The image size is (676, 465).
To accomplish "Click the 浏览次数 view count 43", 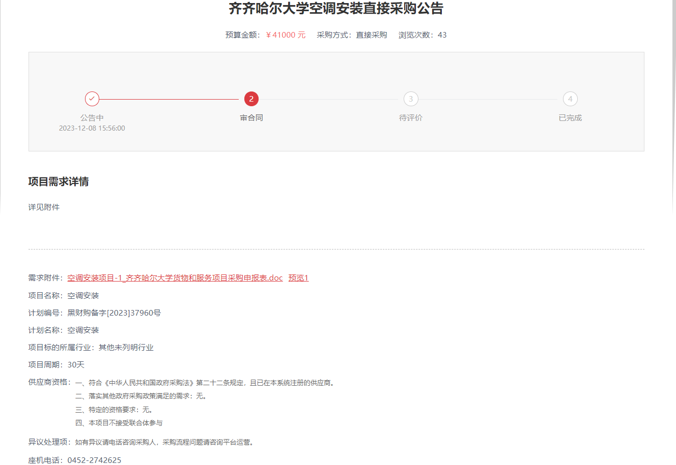I will click(442, 35).
